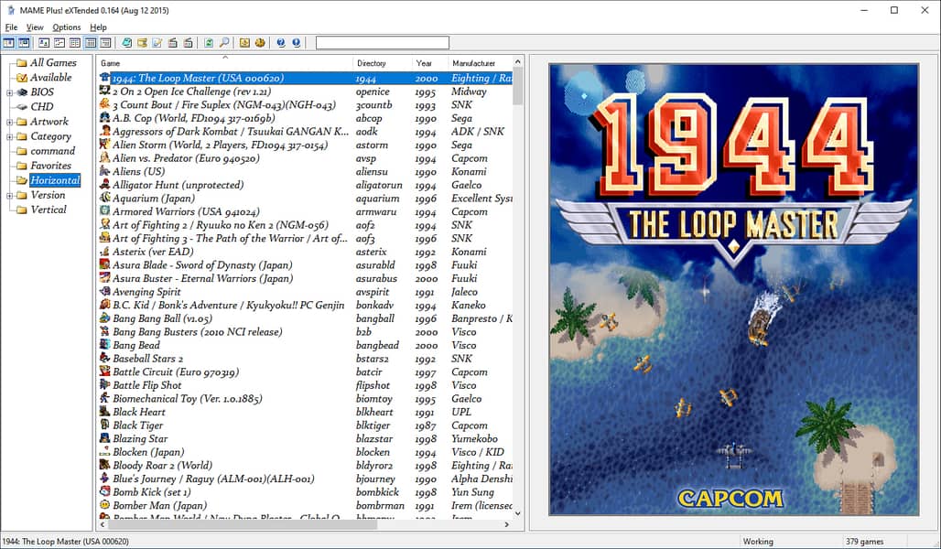Switch to list view toolbar icon
The image size is (941, 549).
[74, 43]
